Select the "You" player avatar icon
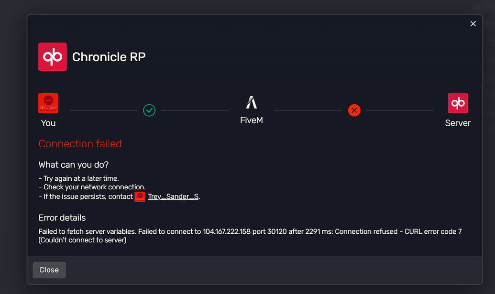The image size is (495, 294). 48,103
